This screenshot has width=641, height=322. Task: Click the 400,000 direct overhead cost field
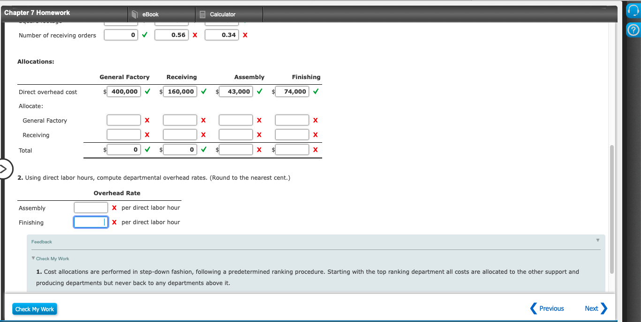(123, 92)
